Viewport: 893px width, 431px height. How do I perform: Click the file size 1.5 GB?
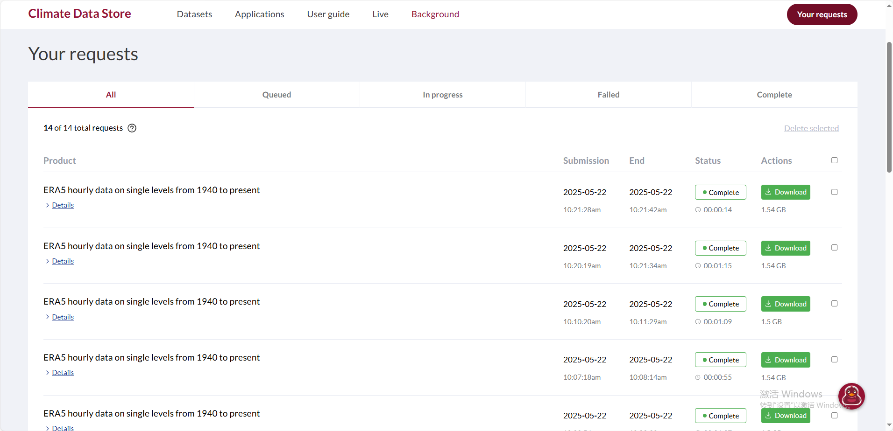[772, 322]
